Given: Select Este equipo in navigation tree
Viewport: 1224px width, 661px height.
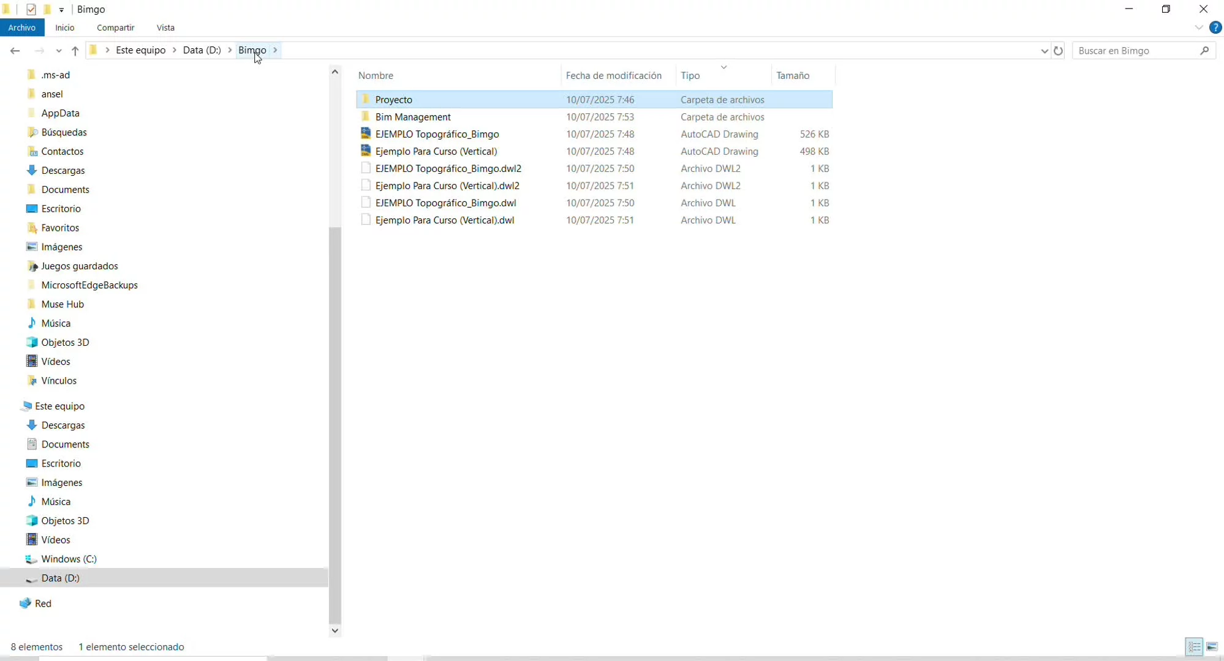Looking at the screenshot, I should tap(59, 406).
